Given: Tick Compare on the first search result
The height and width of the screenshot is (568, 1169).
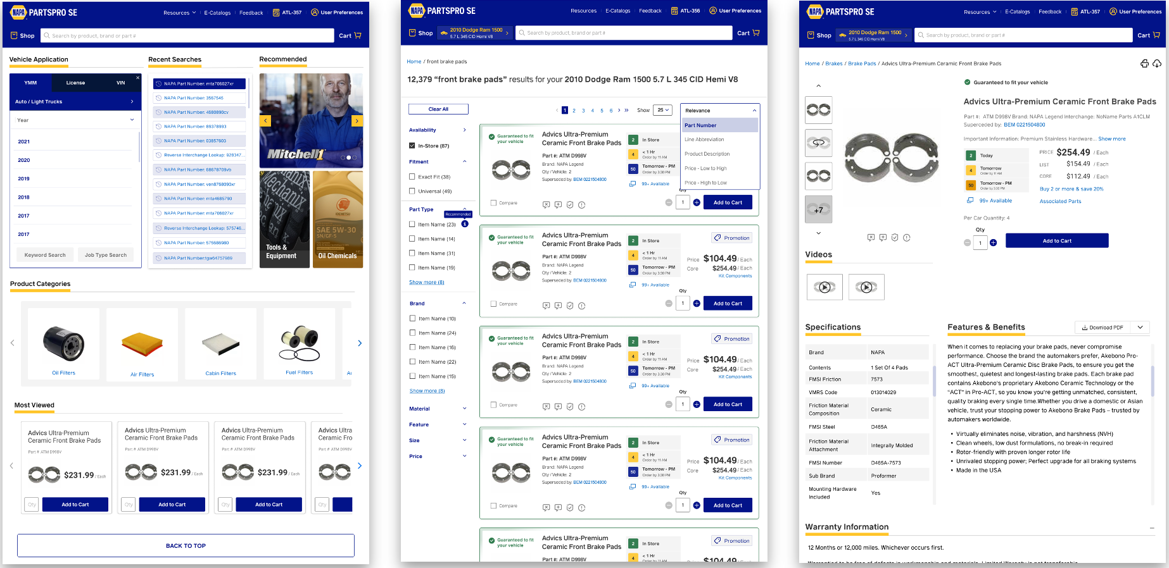Looking at the screenshot, I should pos(493,203).
